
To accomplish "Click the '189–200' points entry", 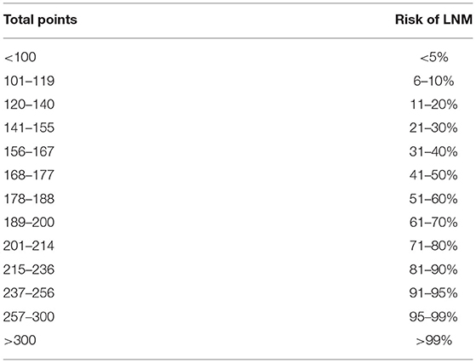I will (29, 222).
